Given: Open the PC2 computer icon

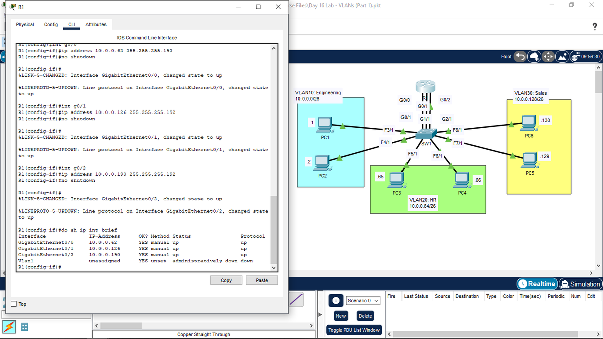Looking at the screenshot, I should [322, 163].
